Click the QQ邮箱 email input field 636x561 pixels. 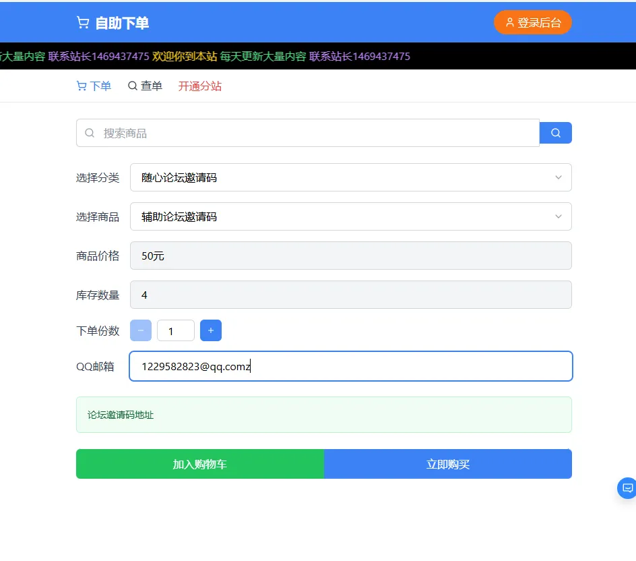coord(350,366)
